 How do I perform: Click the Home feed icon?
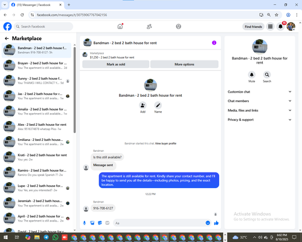click(120, 27)
